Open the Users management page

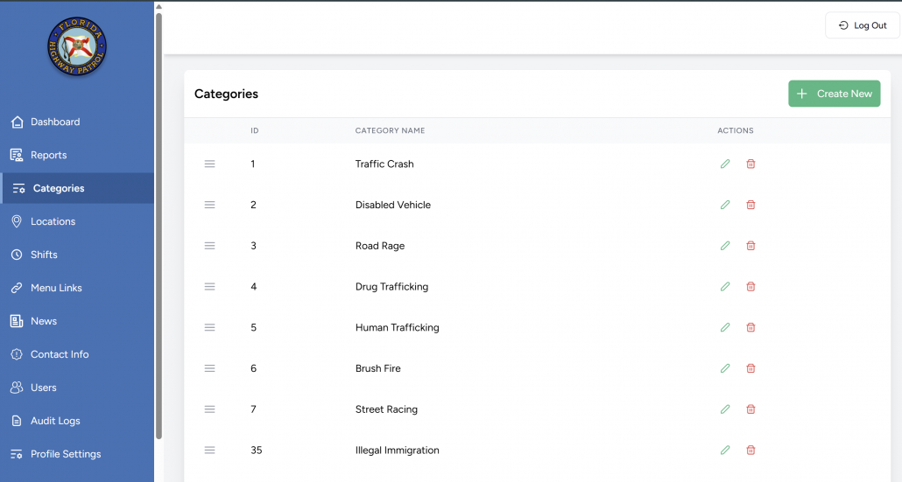(43, 388)
